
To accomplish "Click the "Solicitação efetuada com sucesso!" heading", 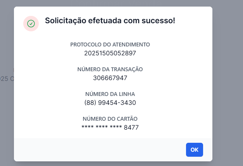I will click(x=110, y=21).
